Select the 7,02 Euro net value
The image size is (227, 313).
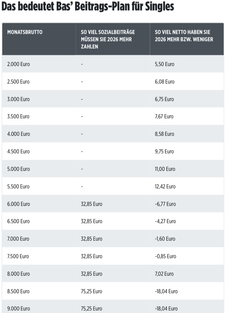tap(164, 274)
